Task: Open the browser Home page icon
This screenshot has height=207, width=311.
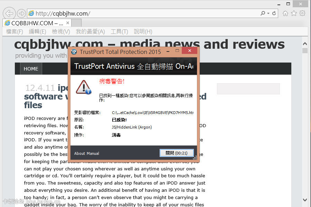Action: (285, 13)
